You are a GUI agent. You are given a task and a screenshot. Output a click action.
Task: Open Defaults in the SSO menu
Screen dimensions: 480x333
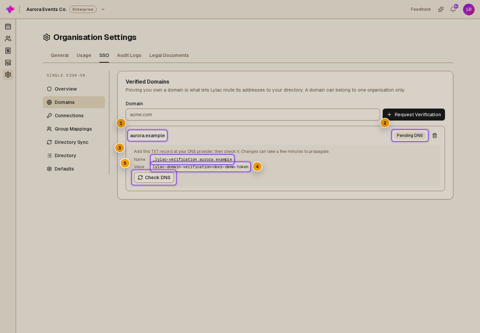[74, 169]
